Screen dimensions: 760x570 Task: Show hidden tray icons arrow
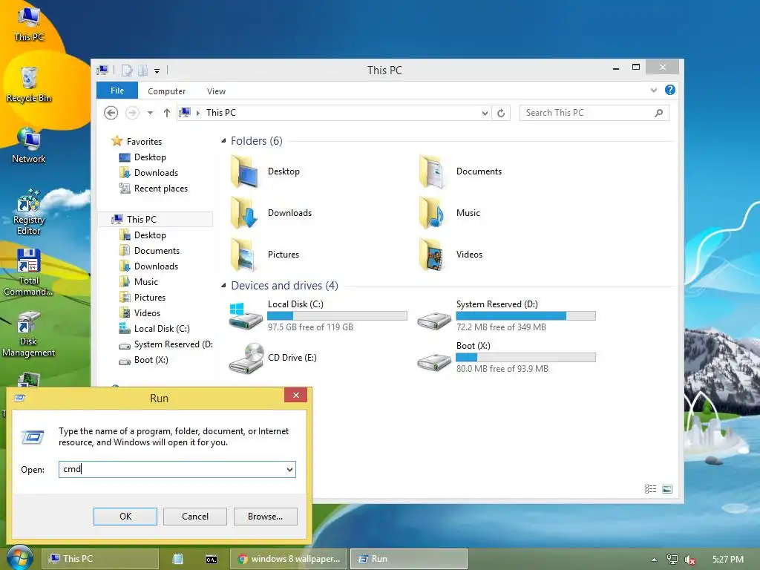[x=654, y=560]
